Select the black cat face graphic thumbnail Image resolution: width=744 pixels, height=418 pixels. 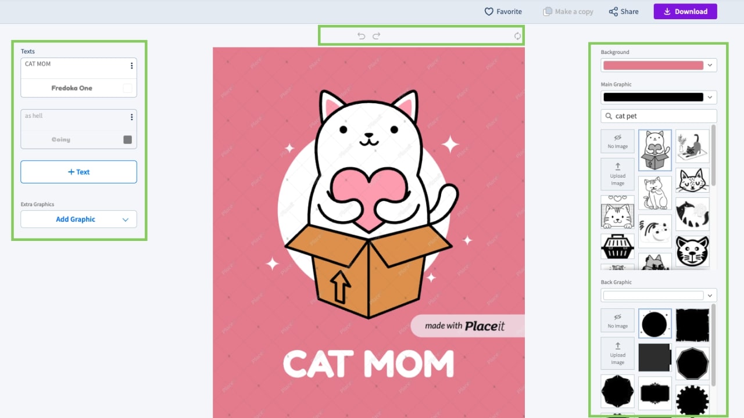[x=692, y=251]
